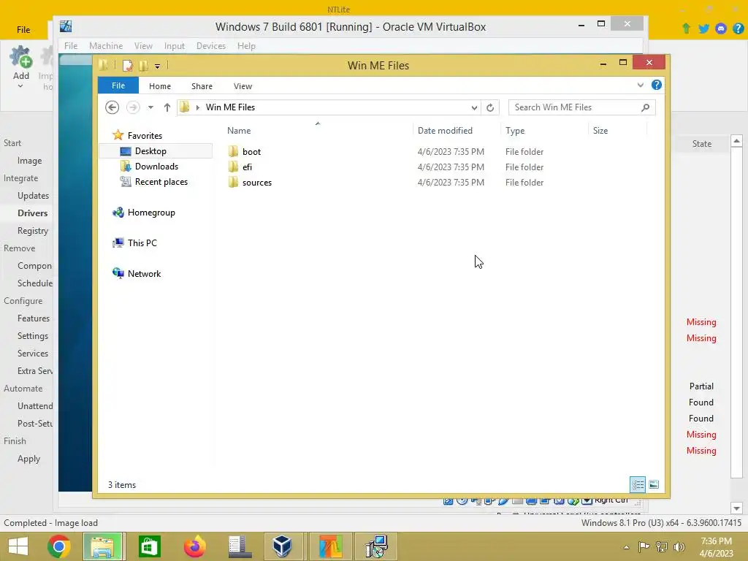Select Desktop under Favorites

(x=150, y=150)
